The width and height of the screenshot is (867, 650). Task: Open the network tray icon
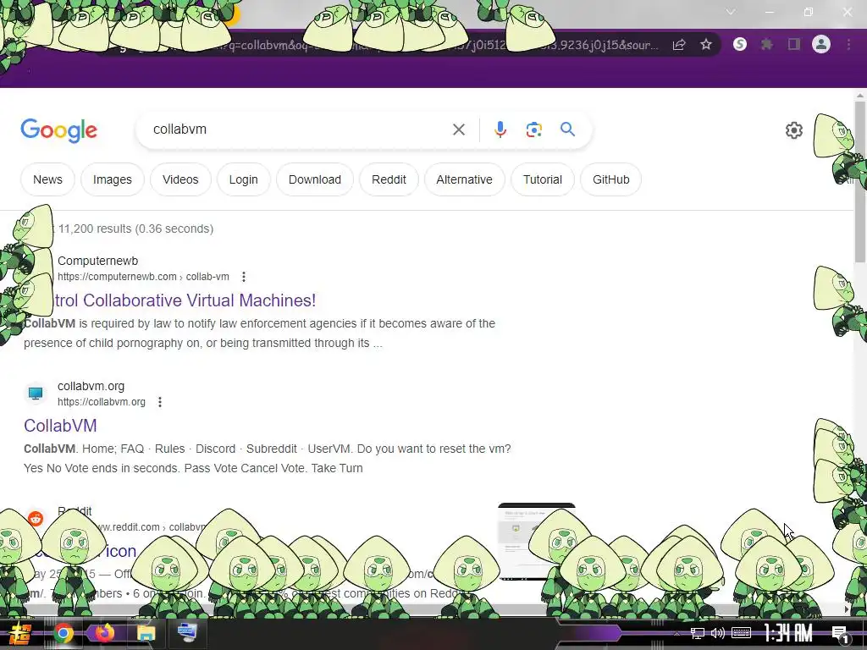coord(698,633)
